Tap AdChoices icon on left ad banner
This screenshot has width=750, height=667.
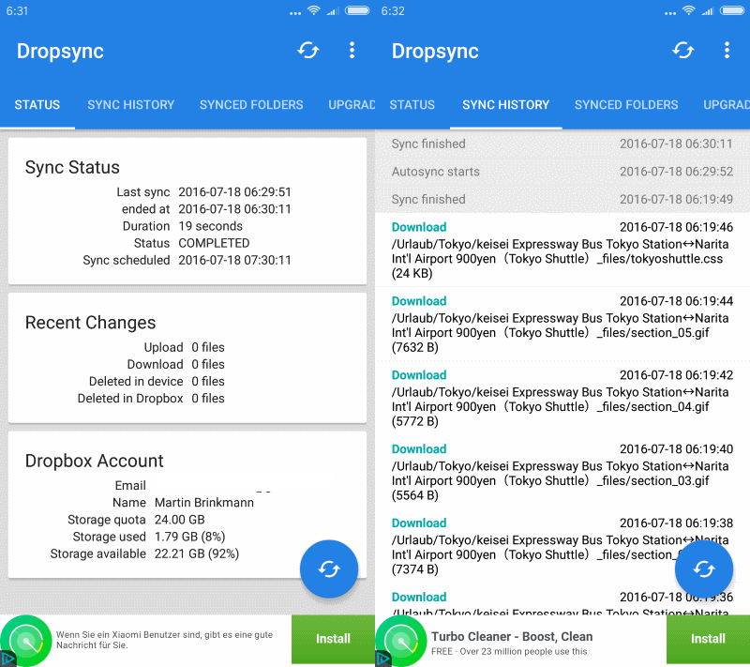click(x=7, y=659)
